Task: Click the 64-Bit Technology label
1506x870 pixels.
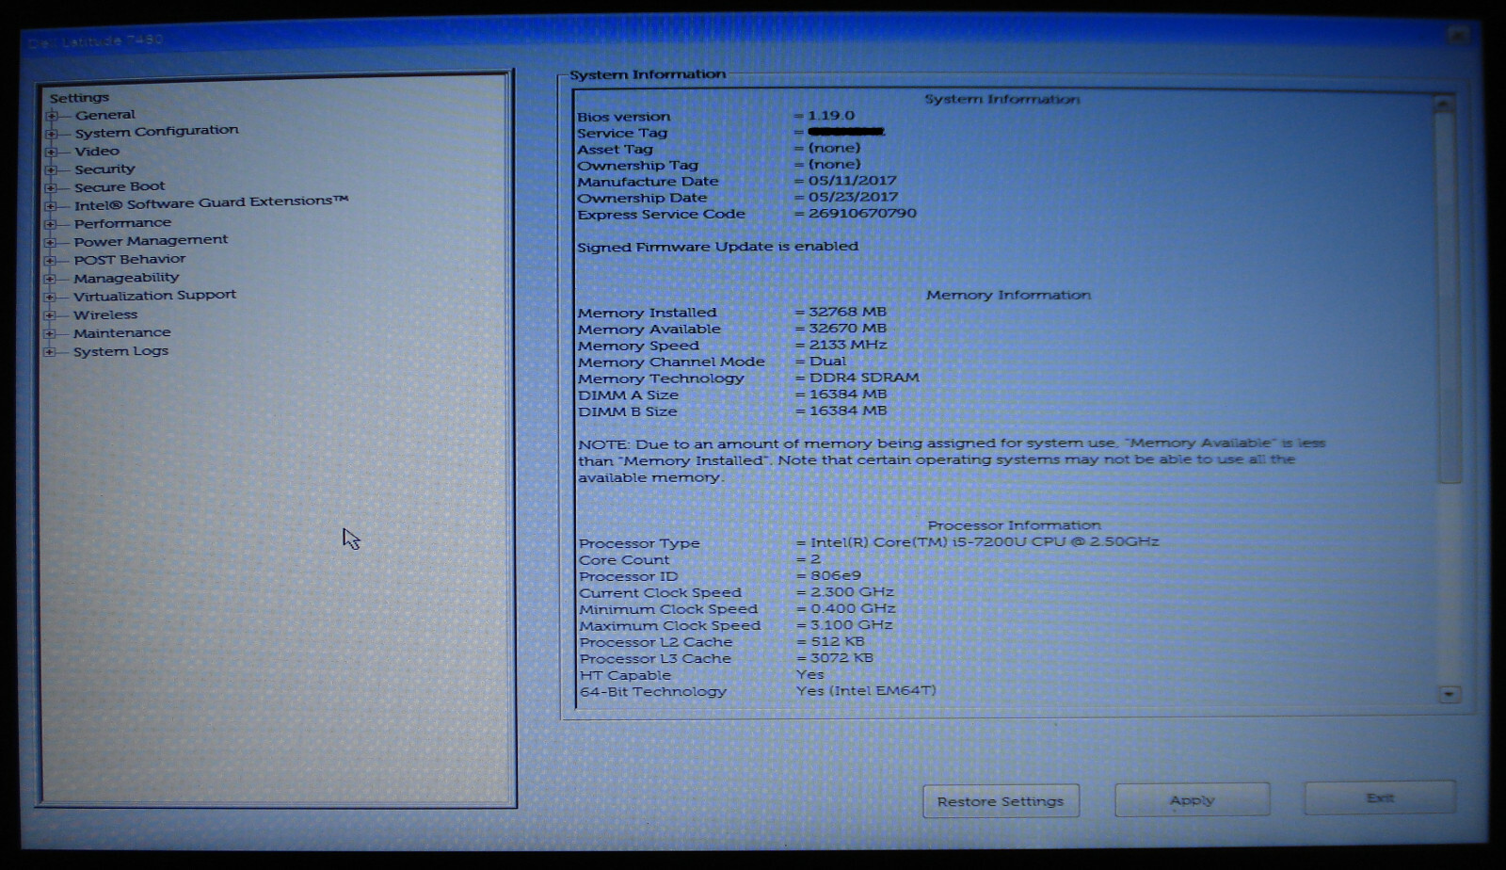Action: tap(653, 692)
